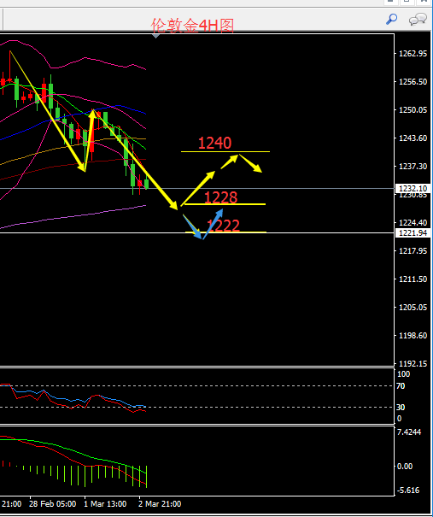433x517 pixels.
Task: Click the 2 Mar 21:00 time label
Action: (x=160, y=504)
